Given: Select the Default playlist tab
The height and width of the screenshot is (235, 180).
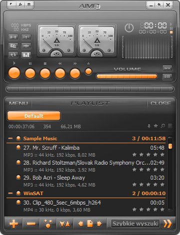Looking at the screenshot, I should [34, 116].
